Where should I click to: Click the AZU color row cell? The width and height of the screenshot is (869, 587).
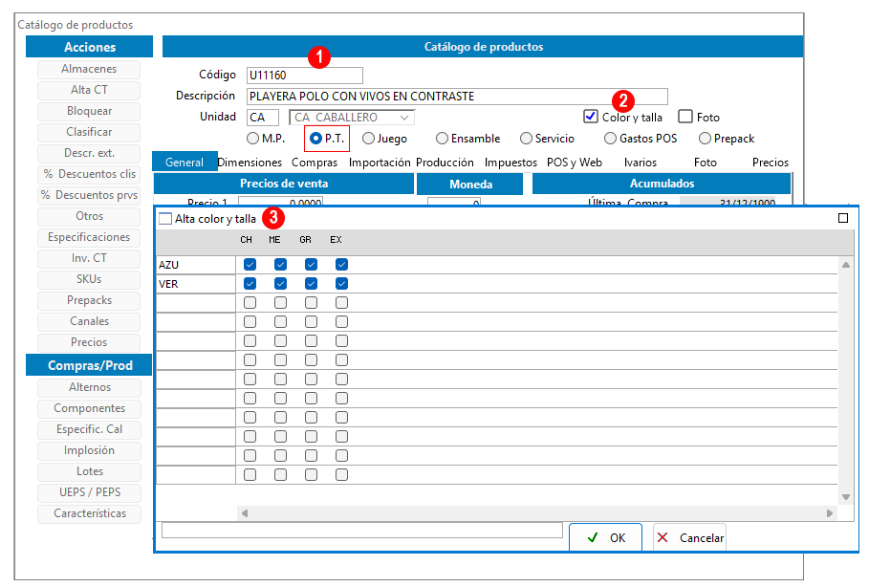[x=196, y=265]
